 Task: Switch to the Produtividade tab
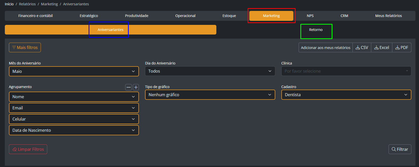[137, 16]
